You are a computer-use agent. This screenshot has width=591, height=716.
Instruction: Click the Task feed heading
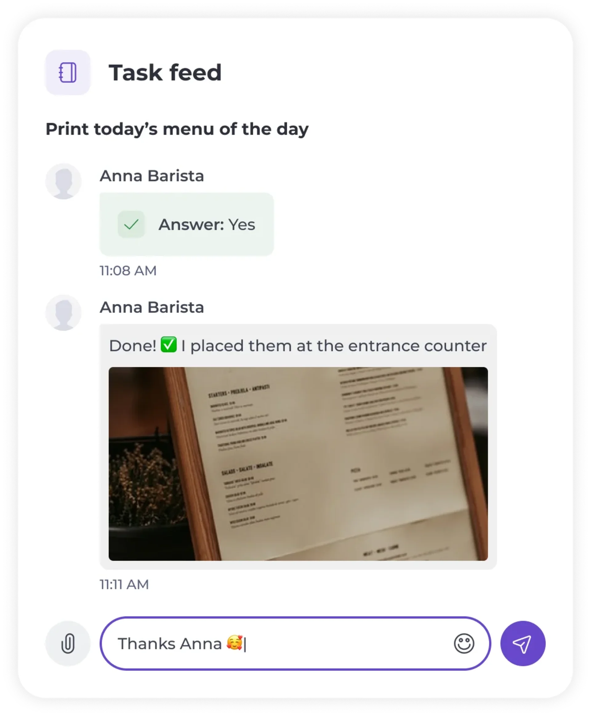tap(165, 73)
